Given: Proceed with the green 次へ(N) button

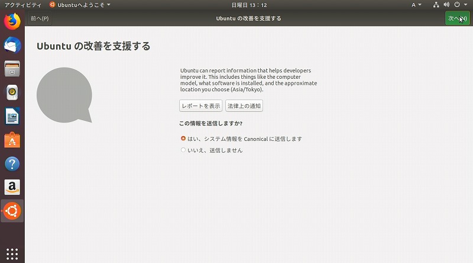Looking at the screenshot, I should [x=457, y=18].
